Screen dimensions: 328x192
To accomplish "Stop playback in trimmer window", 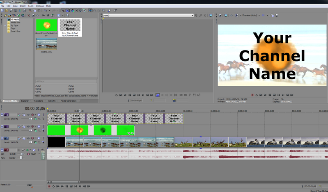I will click(x=134, y=95).
